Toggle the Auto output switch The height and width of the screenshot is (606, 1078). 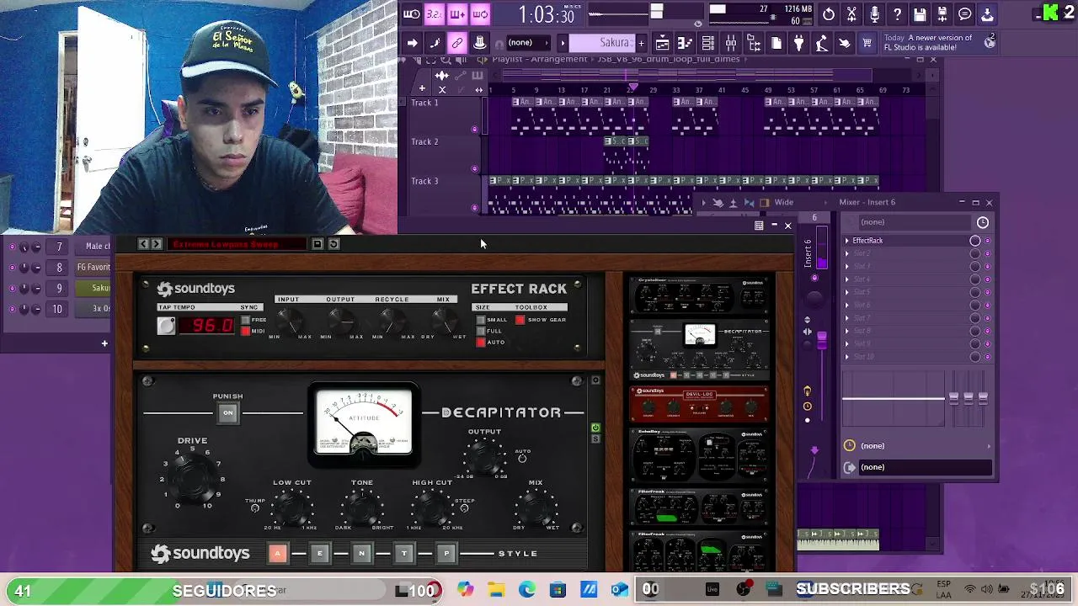(x=522, y=459)
